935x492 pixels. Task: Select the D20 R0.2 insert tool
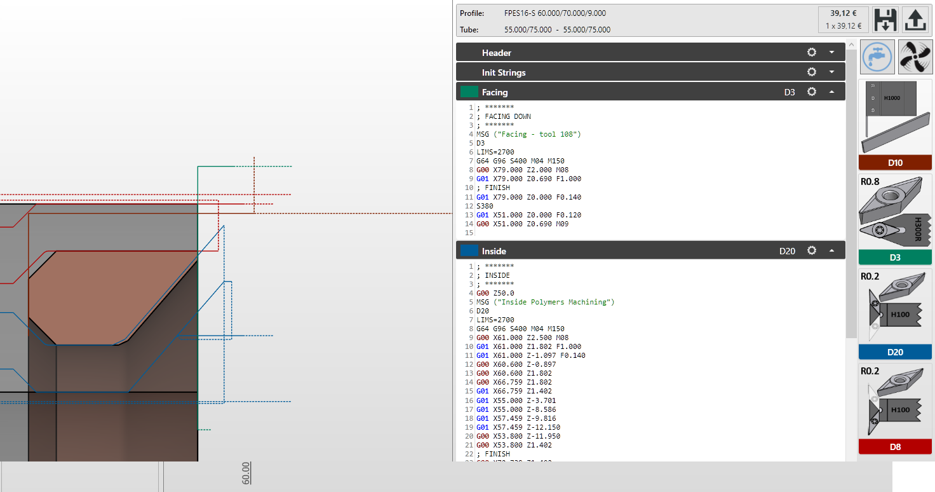tap(895, 313)
